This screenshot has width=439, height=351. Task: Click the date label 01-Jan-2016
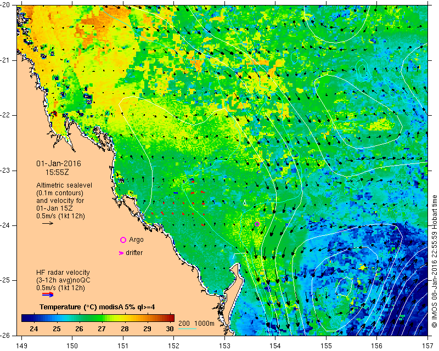coord(59,163)
